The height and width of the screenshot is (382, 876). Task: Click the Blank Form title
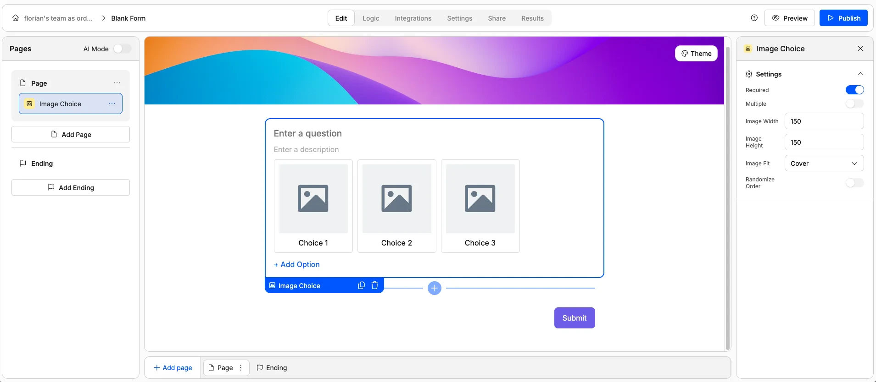(128, 18)
